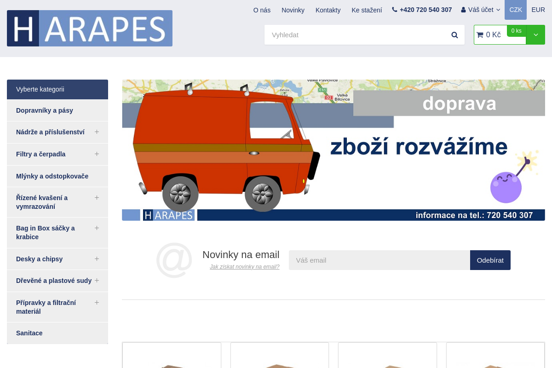Open the cart dropdown chevron
Viewport: 552px width, 368px height.
[535, 34]
